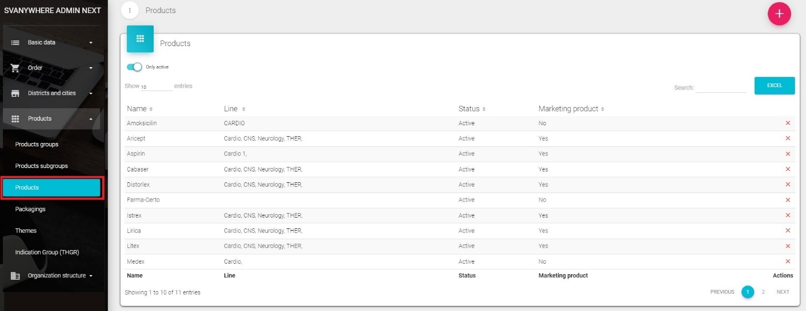Open the three-dot menu next to Products
The image size is (806, 311).
tap(130, 10)
